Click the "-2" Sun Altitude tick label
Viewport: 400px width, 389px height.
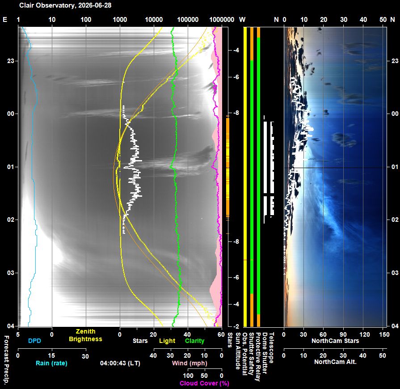pos(236,326)
